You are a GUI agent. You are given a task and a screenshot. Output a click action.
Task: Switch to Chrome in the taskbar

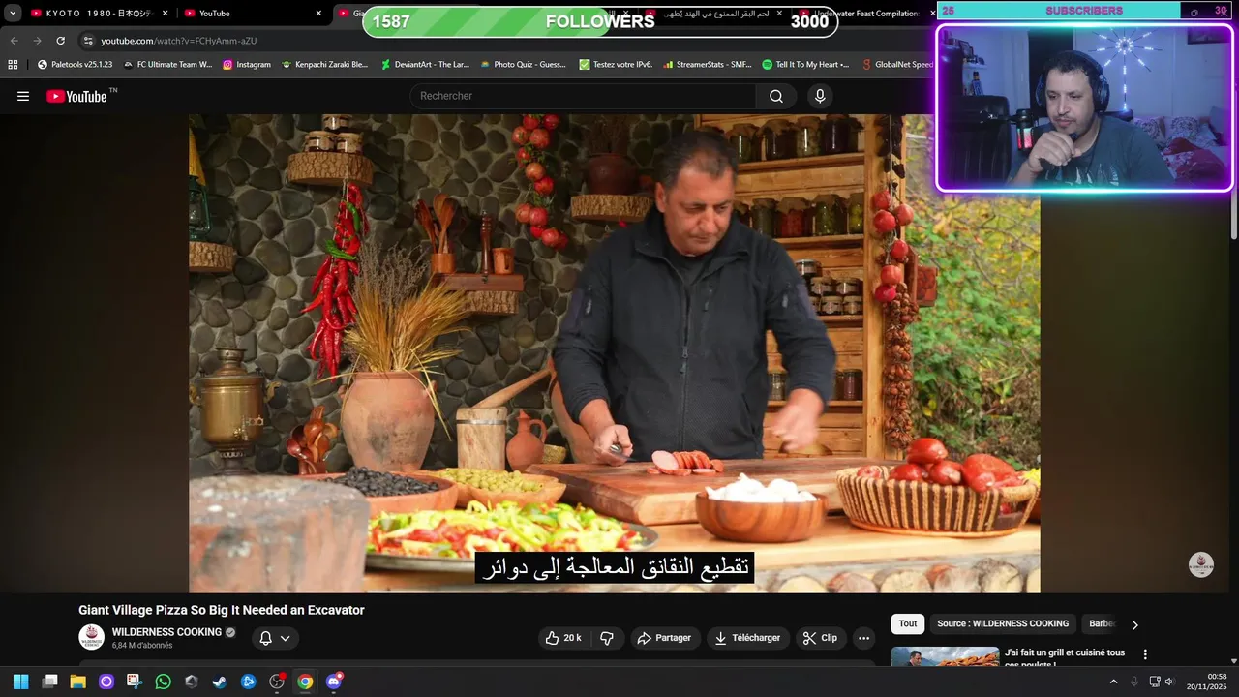click(x=305, y=682)
